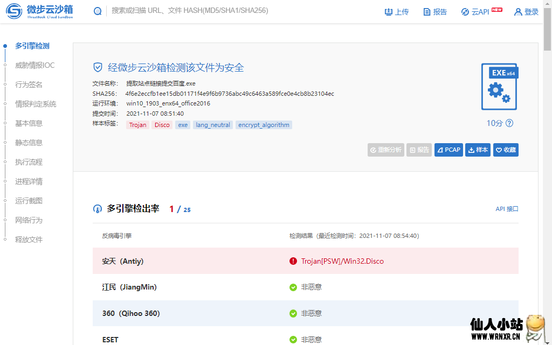Open 进程详情 sidebar item
Image resolution: width=552 pixels, height=345 pixels.
pyautogui.click(x=29, y=181)
